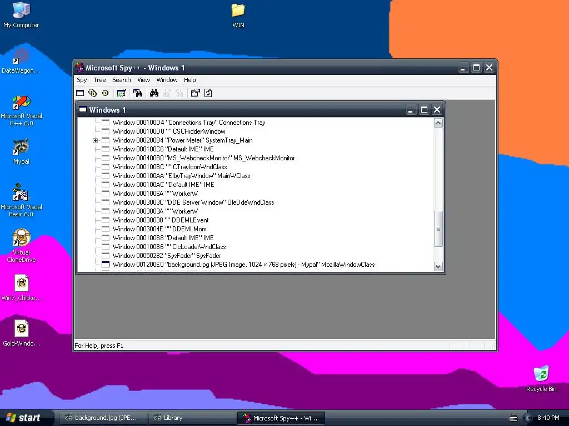This screenshot has width=569, height=426.
Task: Open the Spy menu
Action: click(82, 80)
